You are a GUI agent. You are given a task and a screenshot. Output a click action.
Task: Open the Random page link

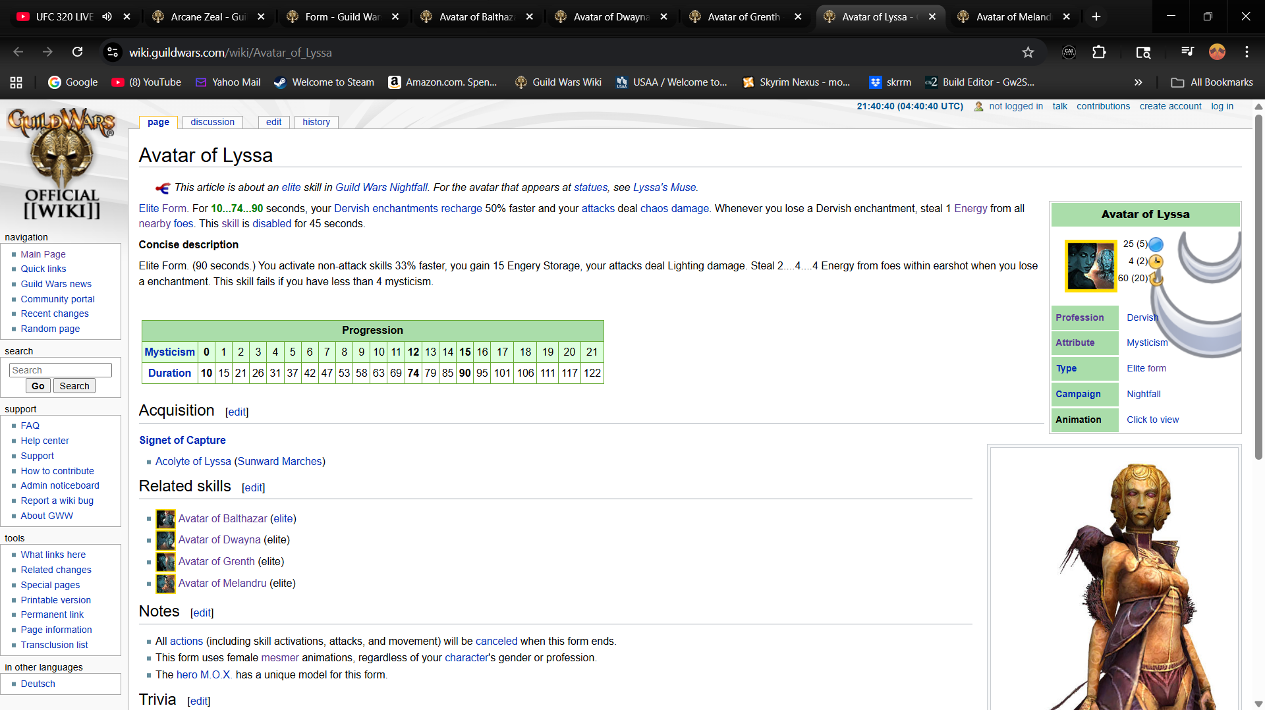click(50, 329)
